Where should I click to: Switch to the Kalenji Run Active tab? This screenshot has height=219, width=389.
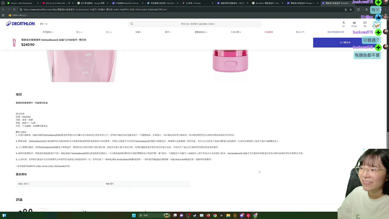click(127, 3)
